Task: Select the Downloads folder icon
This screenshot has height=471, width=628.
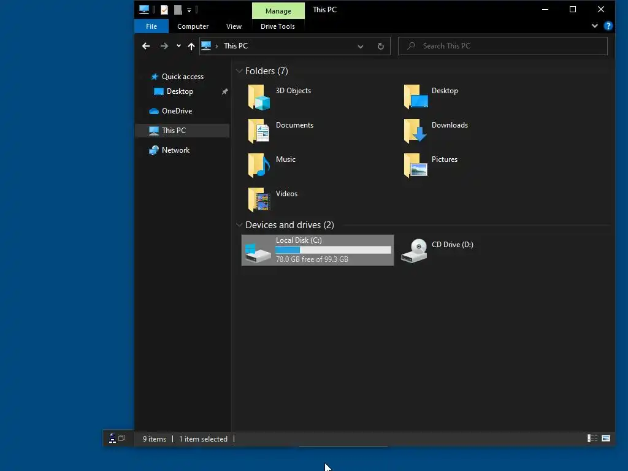Action: coord(415,131)
